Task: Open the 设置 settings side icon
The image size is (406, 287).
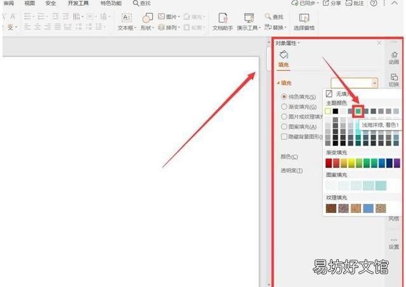Action: coord(394,244)
